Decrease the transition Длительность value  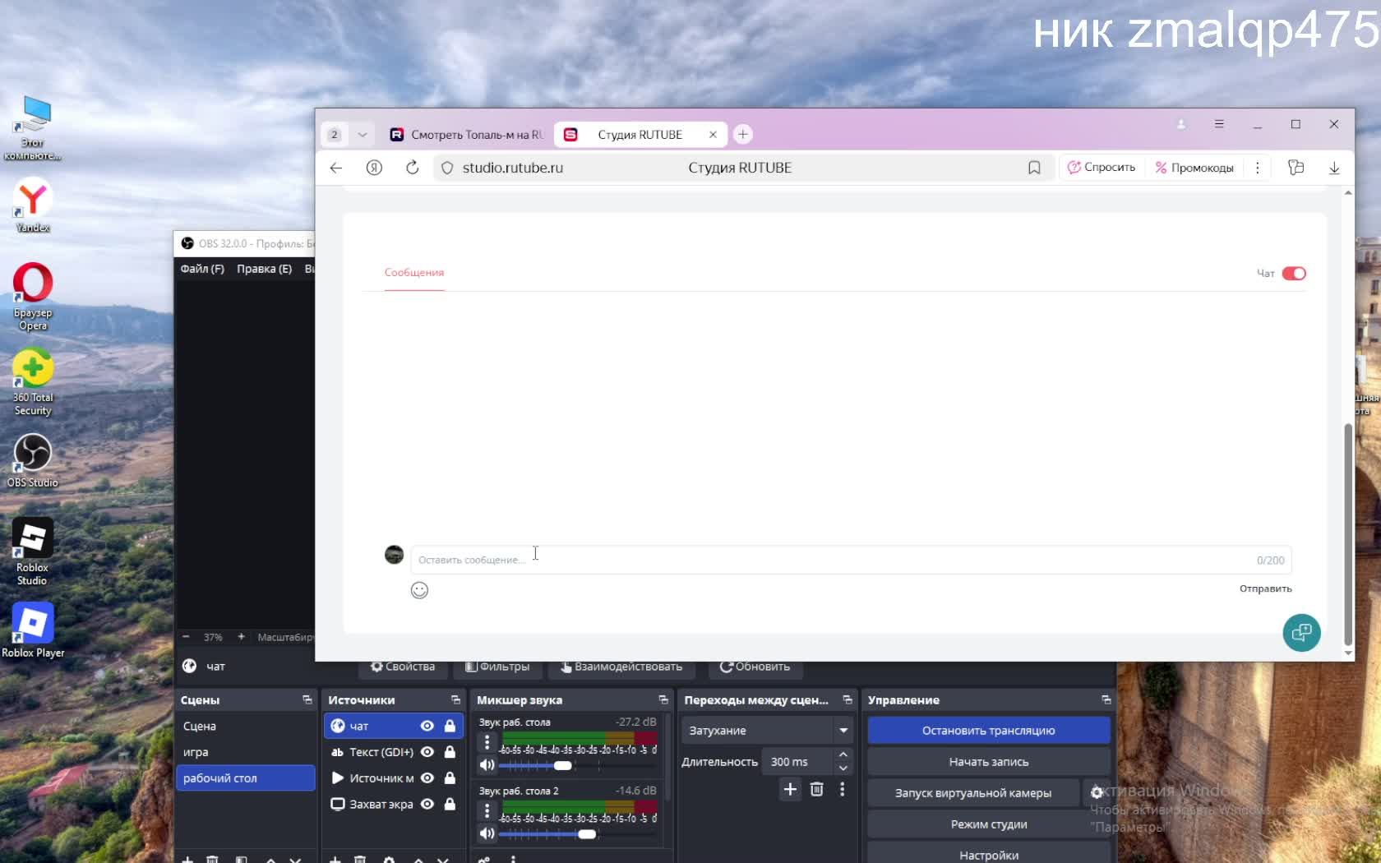843,768
